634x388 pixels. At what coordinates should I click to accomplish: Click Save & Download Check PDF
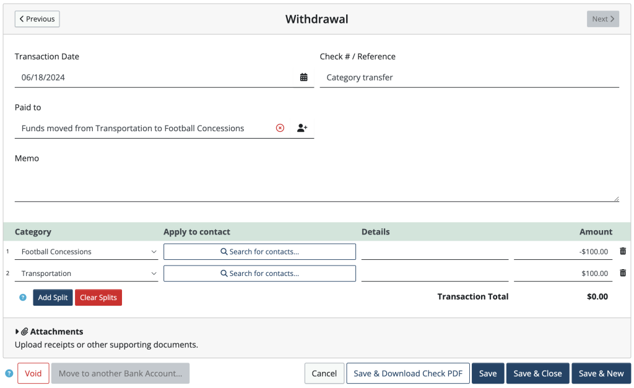[407, 373]
